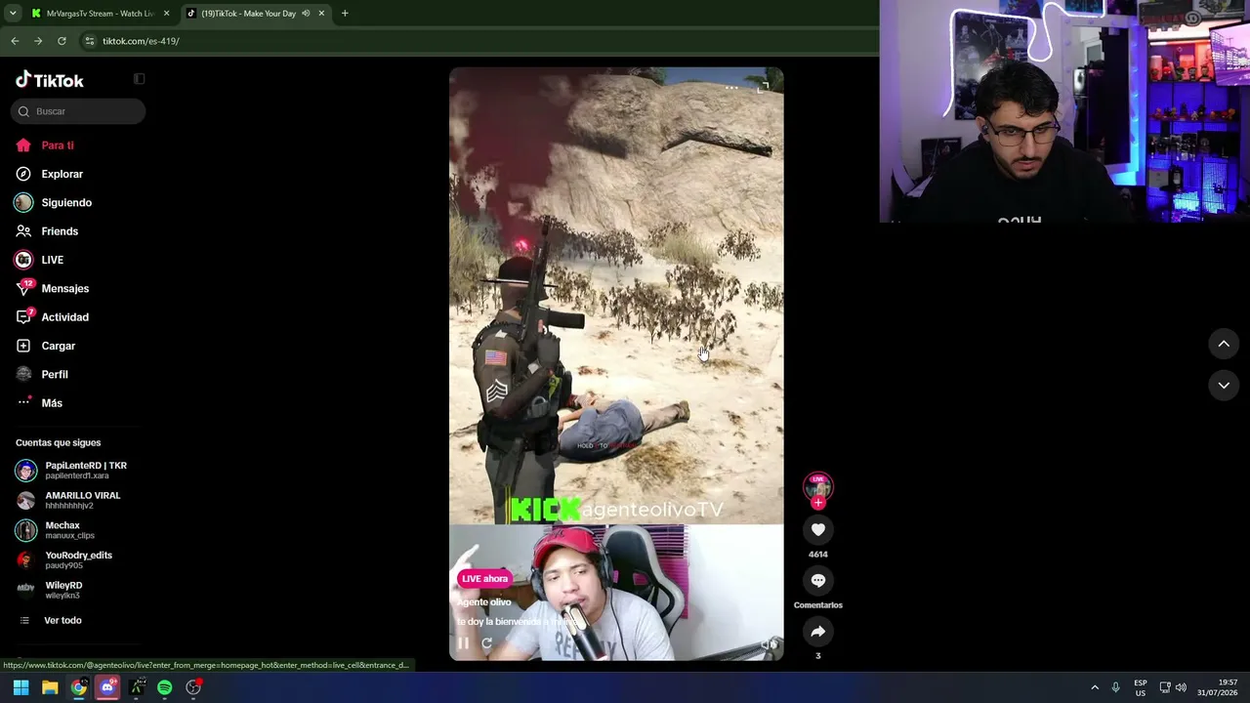Open Spotify from the taskbar
The width and height of the screenshot is (1250, 703).
(x=165, y=687)
